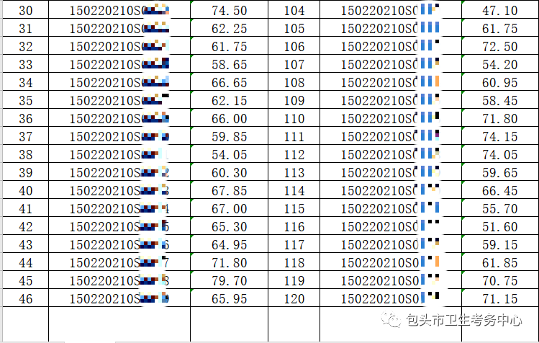Select the sequence number 43 cell
The width and height of the screenshot is (539, 343).
pyautogui.click(x=25, y=244)
